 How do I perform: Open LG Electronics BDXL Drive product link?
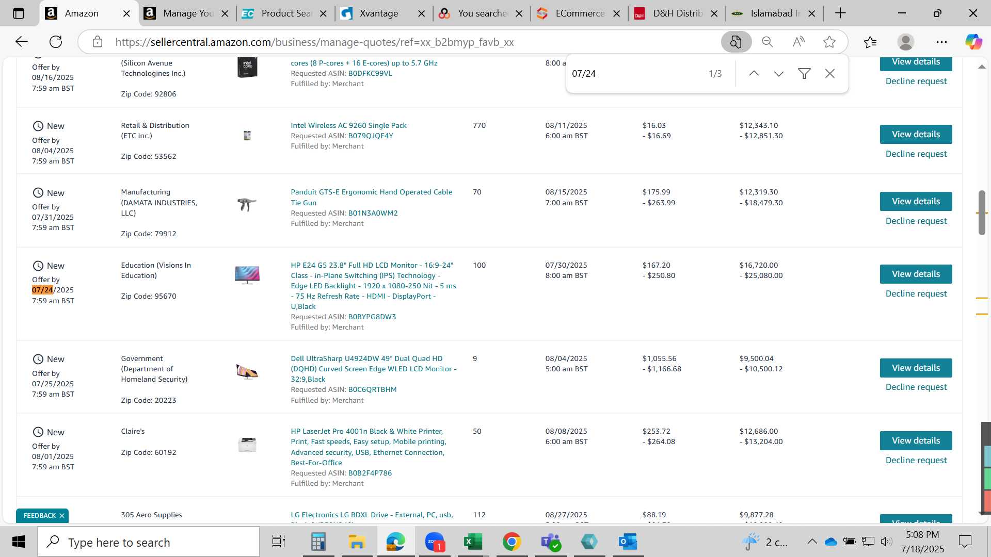372,515
